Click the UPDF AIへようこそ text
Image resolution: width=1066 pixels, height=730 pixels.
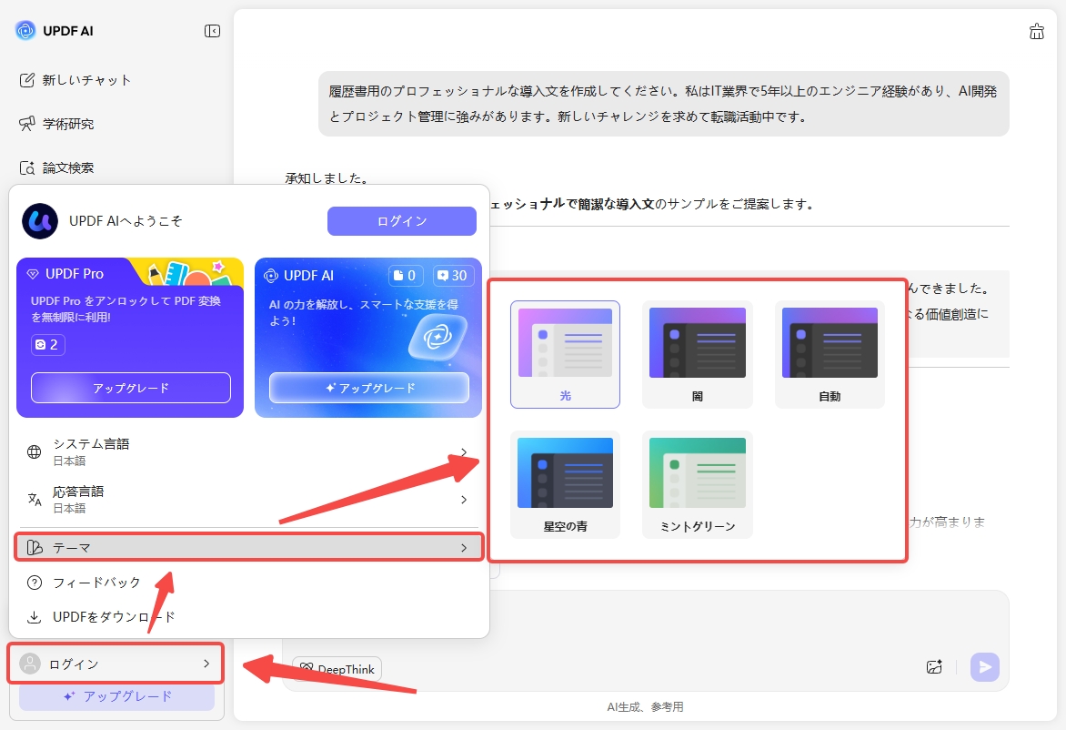tap(126, 221)
